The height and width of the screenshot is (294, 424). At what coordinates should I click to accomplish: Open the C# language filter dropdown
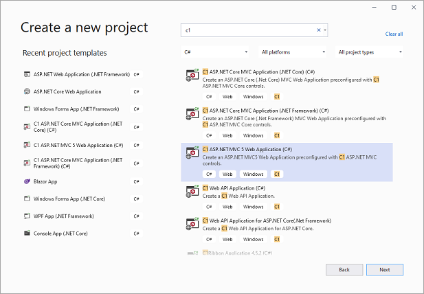(216, 52)
